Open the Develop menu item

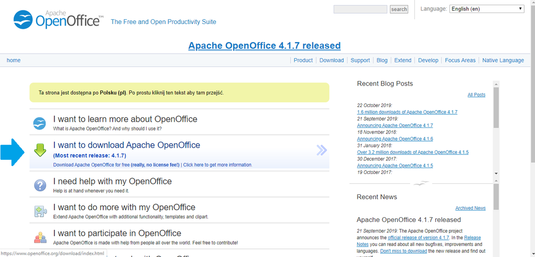pos(428,60)
